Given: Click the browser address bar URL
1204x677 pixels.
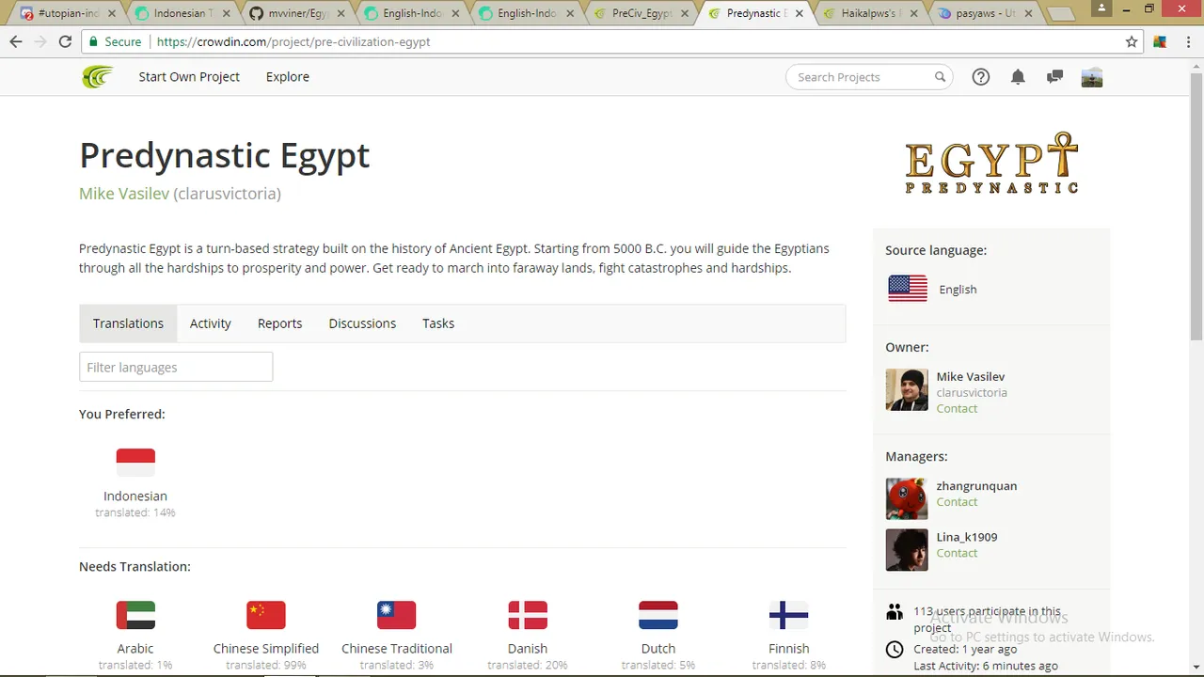Looking at the screenshot, I should pos(293,42).
